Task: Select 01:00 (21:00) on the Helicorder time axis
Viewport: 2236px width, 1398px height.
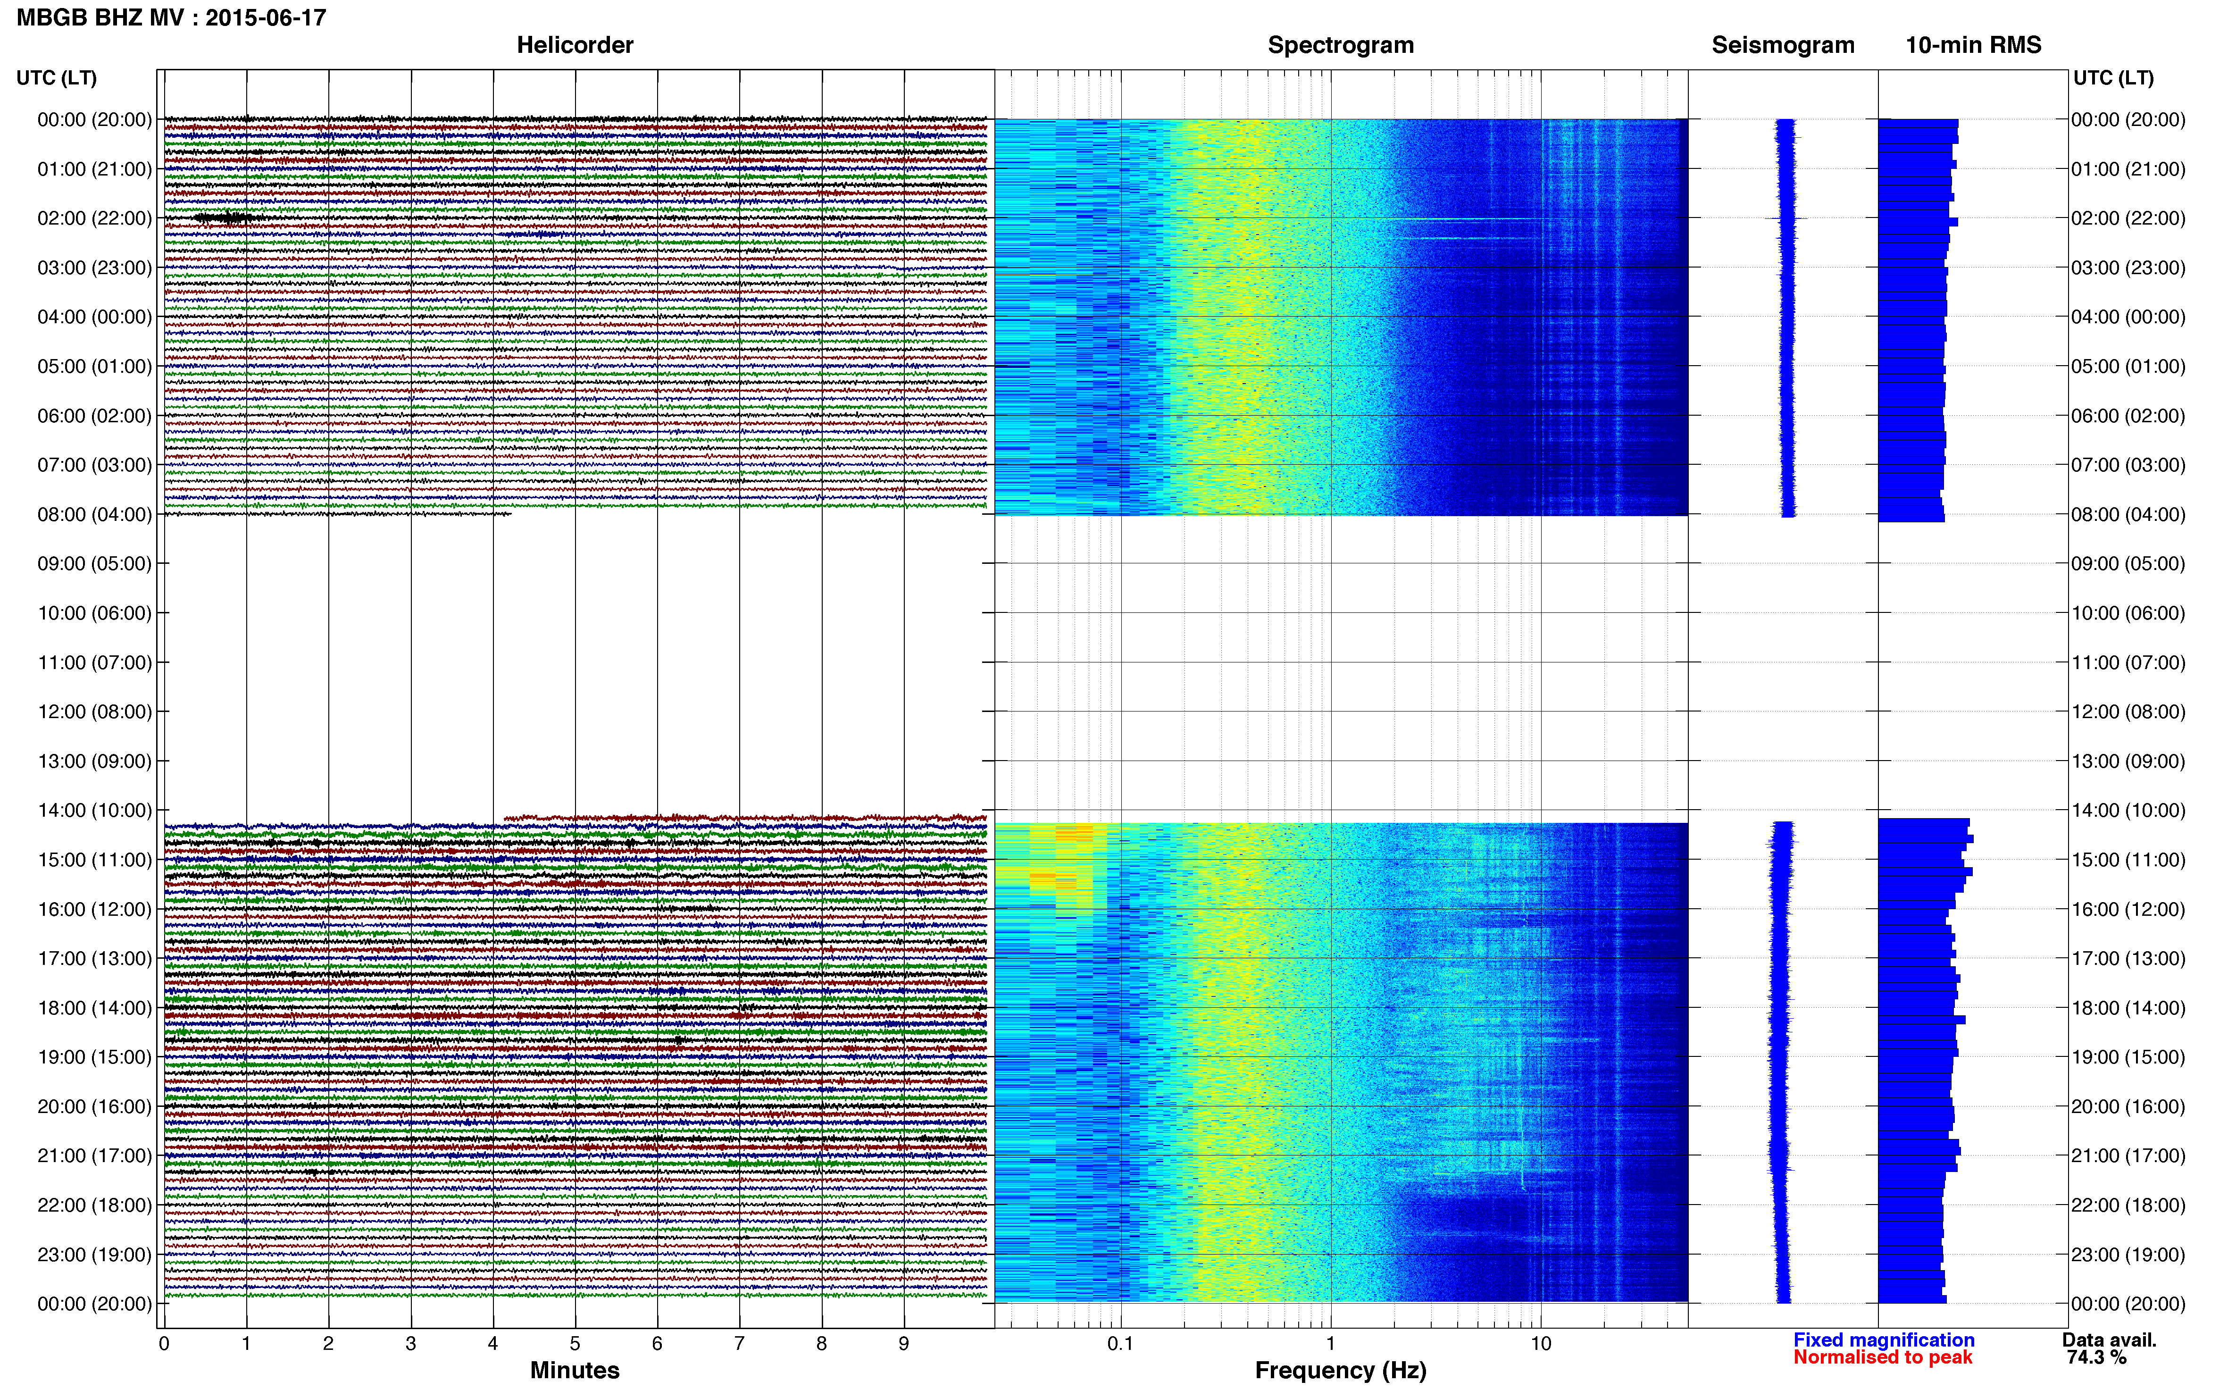Action: click(94, 169)
